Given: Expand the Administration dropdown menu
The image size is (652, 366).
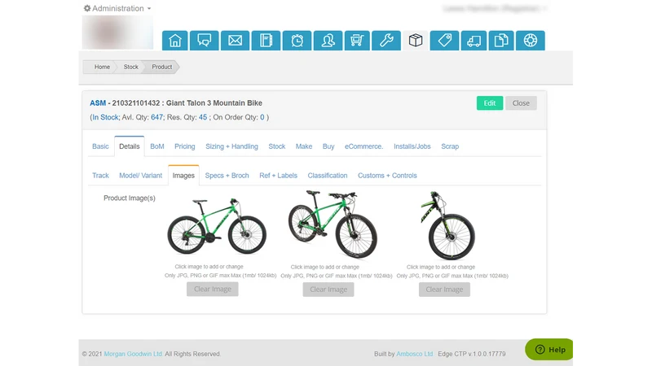Looking at the screenshot, I should [x=117, y=8].
